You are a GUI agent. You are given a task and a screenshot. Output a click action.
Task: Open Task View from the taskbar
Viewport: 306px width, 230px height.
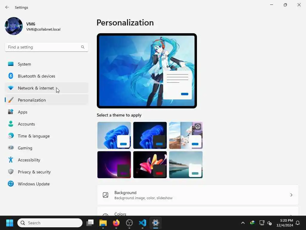90,223
